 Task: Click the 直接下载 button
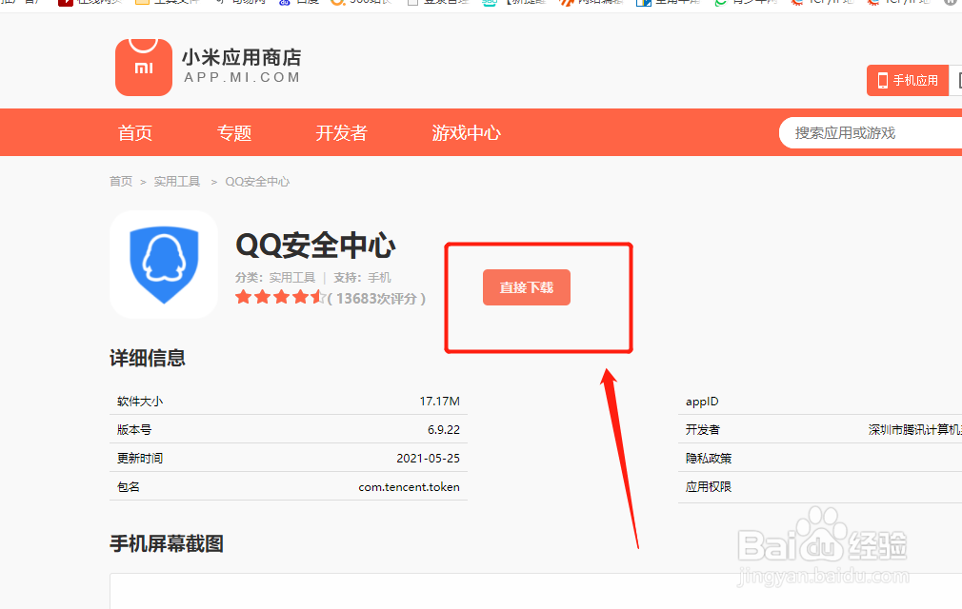pos(527,287)
